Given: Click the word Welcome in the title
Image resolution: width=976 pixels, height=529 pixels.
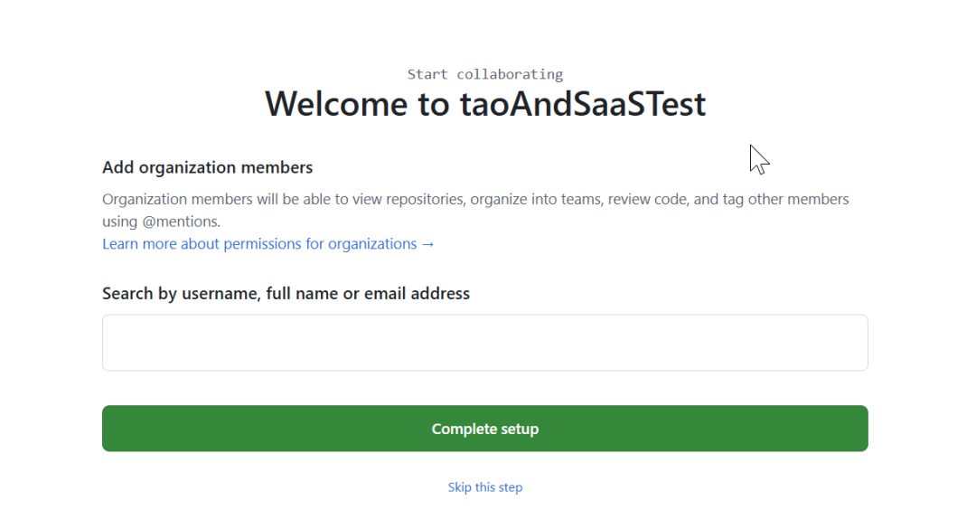Looking at the screenshot, I should (x=336, y=105).
